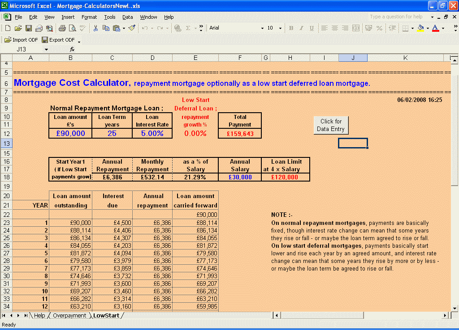Toggle Center alignment
The height and width of the screenshot is (330, 459).
point(335,28)
